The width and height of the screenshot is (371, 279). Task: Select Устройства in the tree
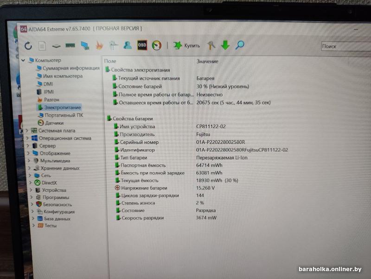coord(51,190)
